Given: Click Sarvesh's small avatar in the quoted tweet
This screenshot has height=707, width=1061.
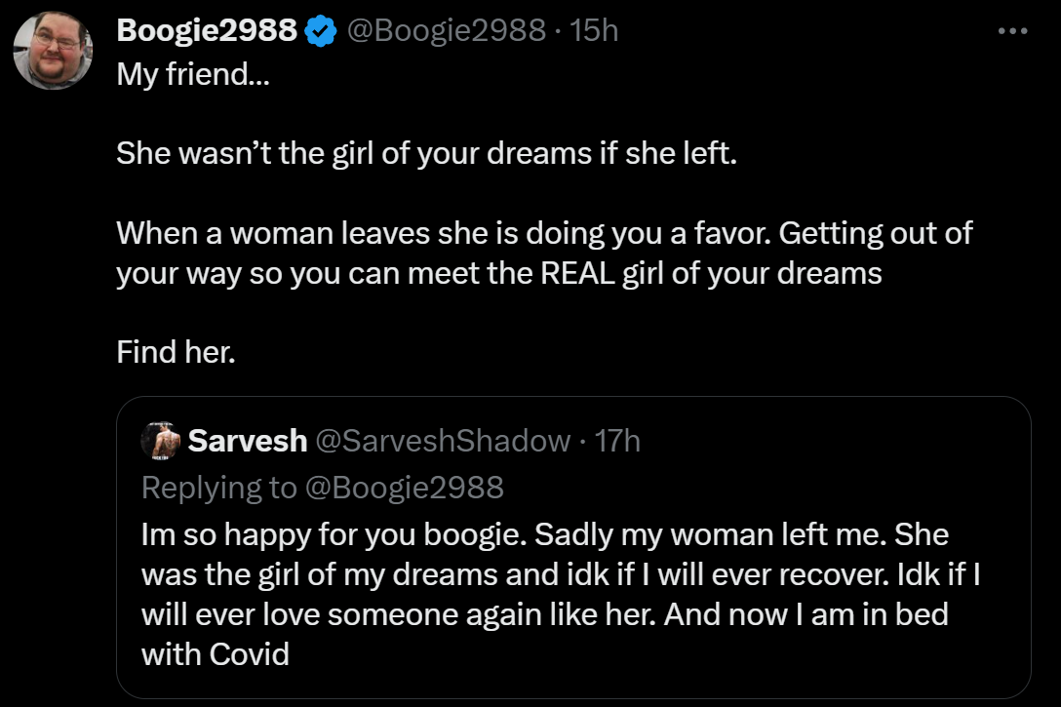Looking at the screenshot, I should (161, 441).
